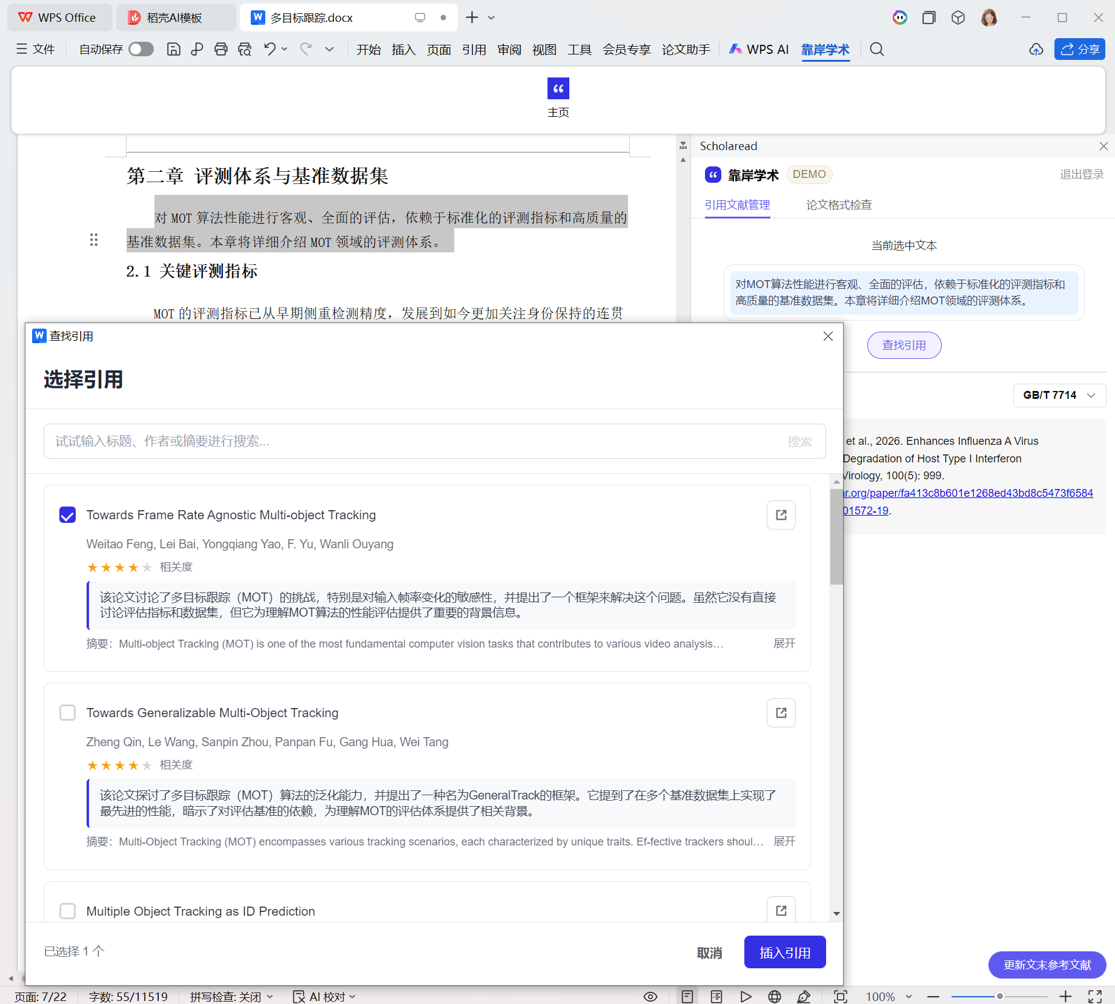Click the fit page zoom icon

841,997
